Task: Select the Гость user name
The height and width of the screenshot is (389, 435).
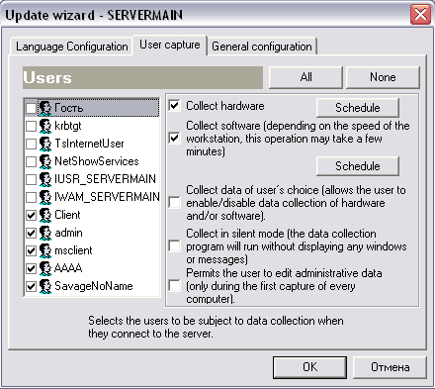Action: 69,108
